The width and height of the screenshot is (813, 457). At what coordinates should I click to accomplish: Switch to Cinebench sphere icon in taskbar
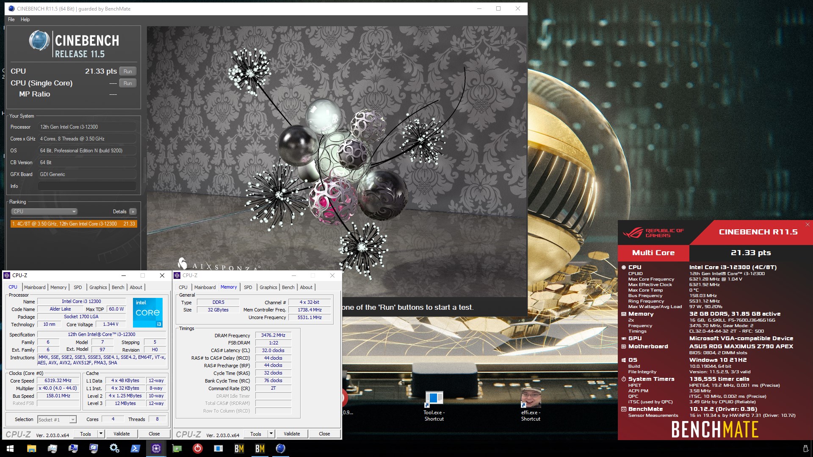(x=280, y=449)
